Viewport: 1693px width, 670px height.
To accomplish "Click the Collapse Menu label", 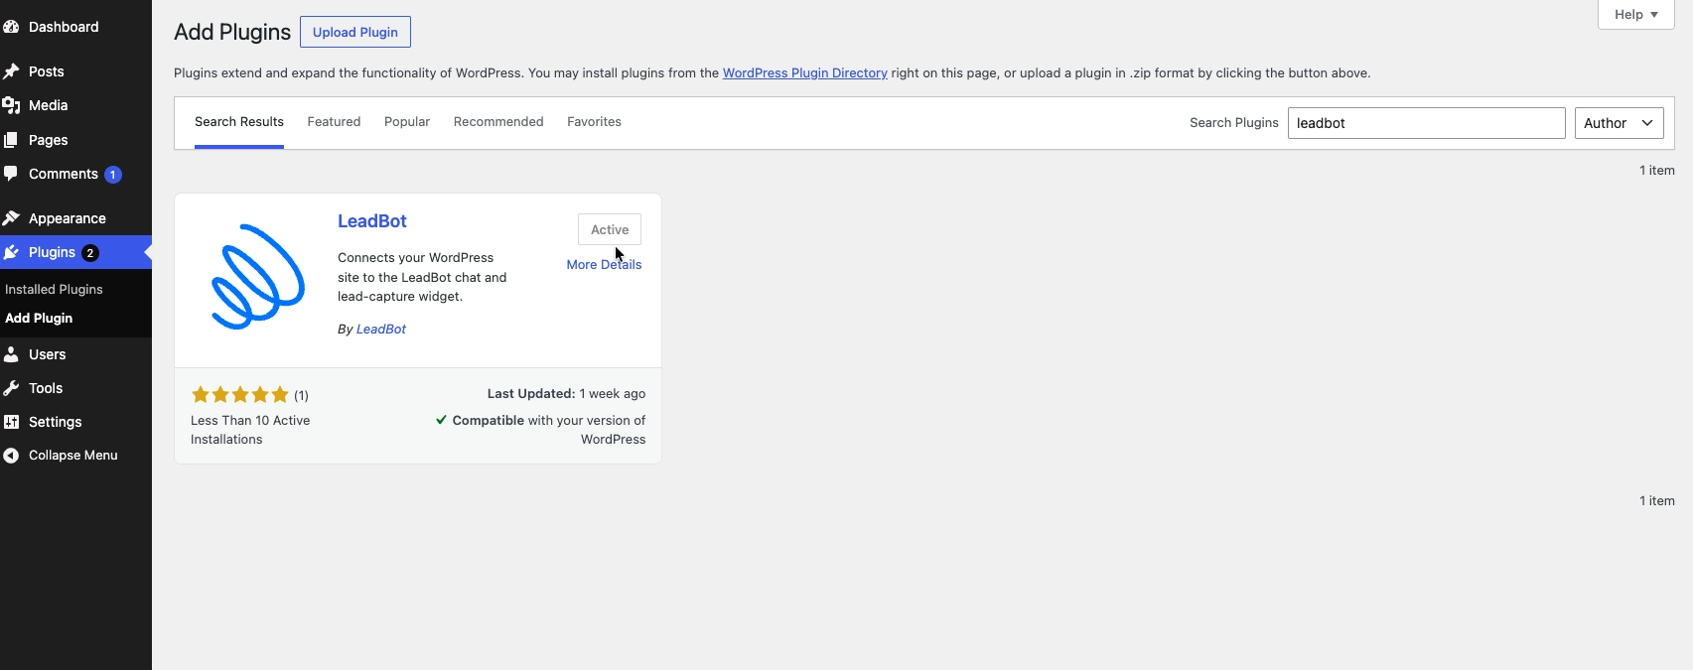I will (x=73, y=456).
